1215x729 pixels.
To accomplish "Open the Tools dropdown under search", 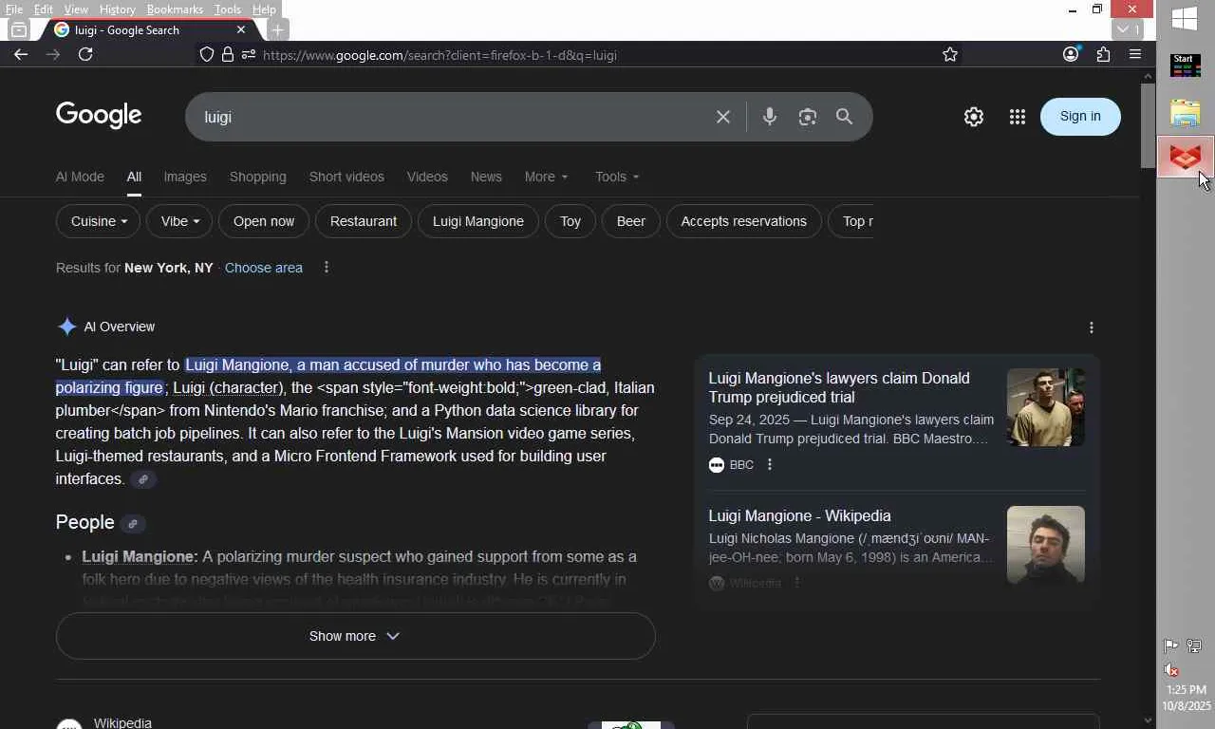I will tap(617, 177).
